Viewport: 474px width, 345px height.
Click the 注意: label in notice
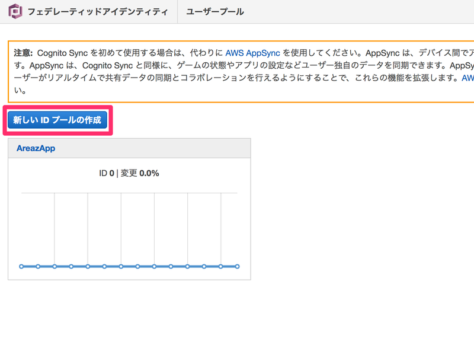(23, 53)
